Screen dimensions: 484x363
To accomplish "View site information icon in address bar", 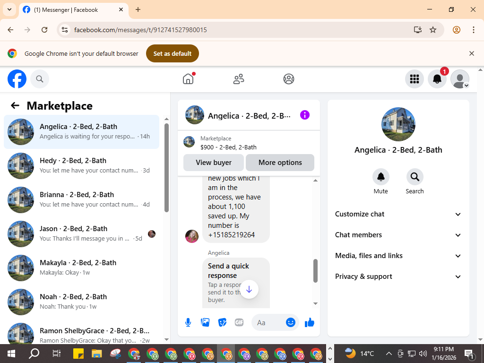I will tap(64, 30).
